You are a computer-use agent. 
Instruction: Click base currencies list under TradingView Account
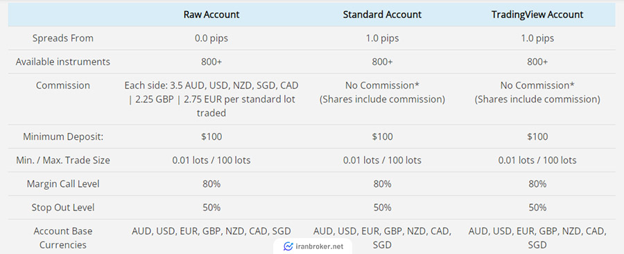[537, 237]
